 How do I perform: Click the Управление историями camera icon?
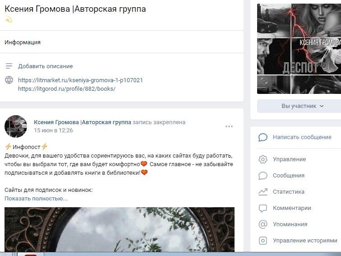[263, 241]
